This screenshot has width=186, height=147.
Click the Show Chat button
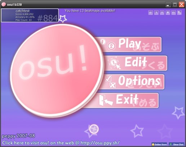[177, 144]
